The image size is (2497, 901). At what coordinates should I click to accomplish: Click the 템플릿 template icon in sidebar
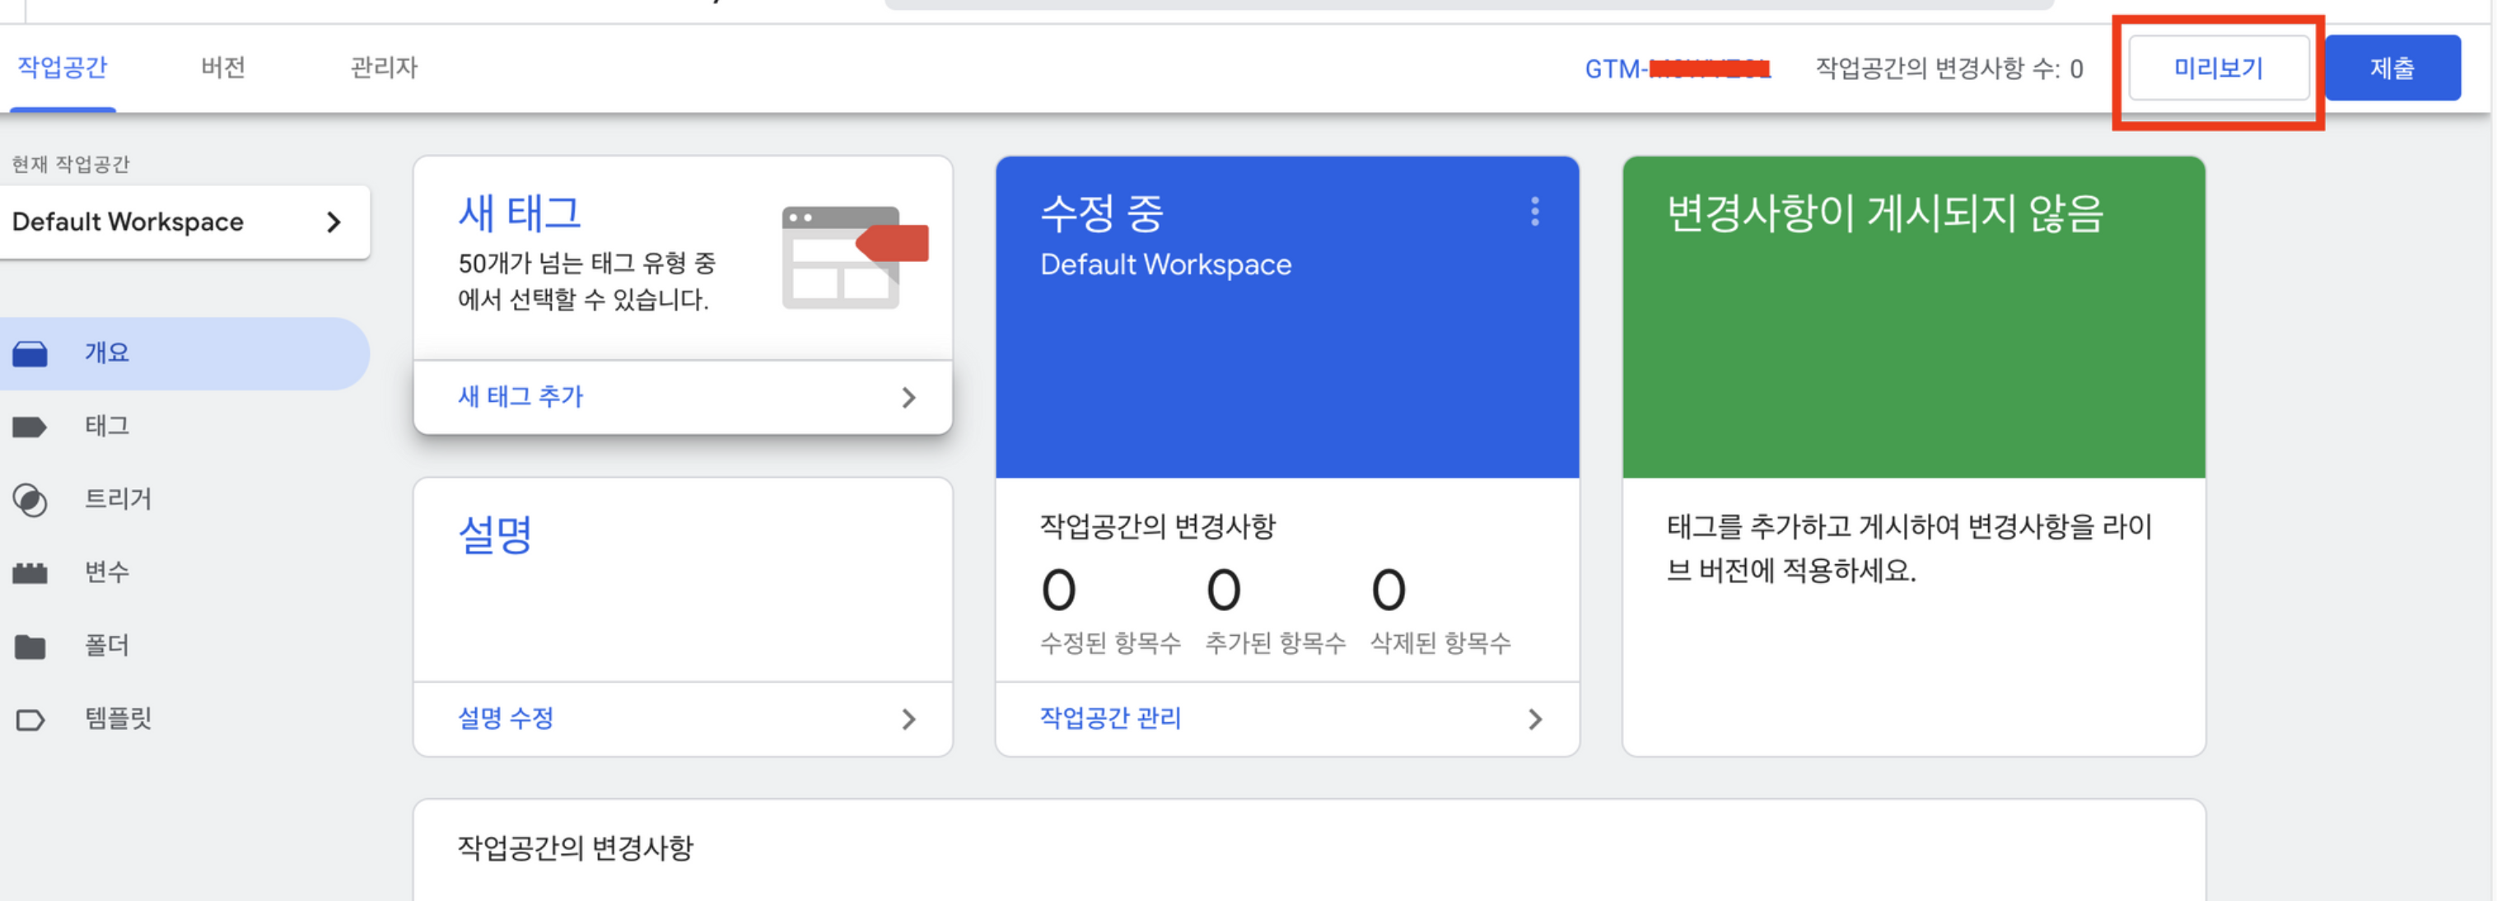tap(30, 720)
